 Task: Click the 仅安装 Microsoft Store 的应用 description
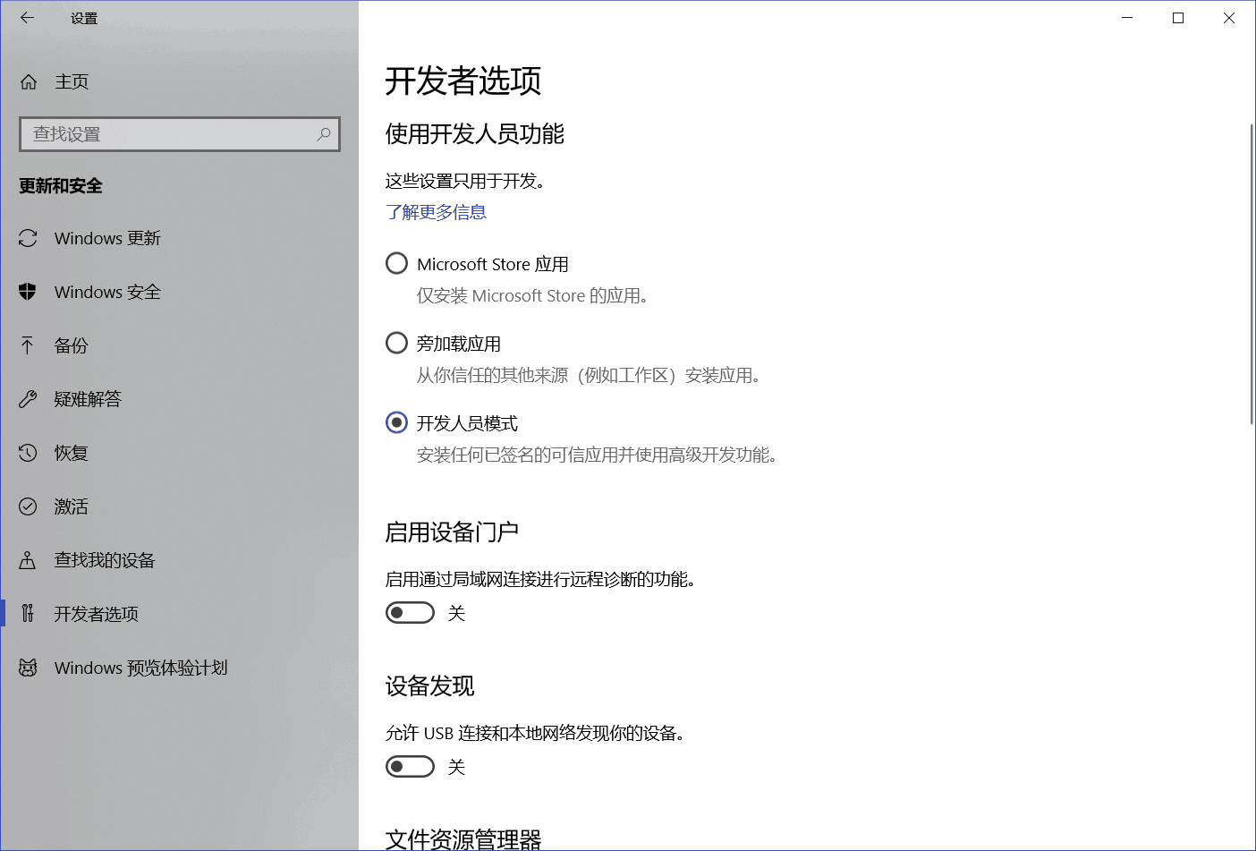coord(532,296)
